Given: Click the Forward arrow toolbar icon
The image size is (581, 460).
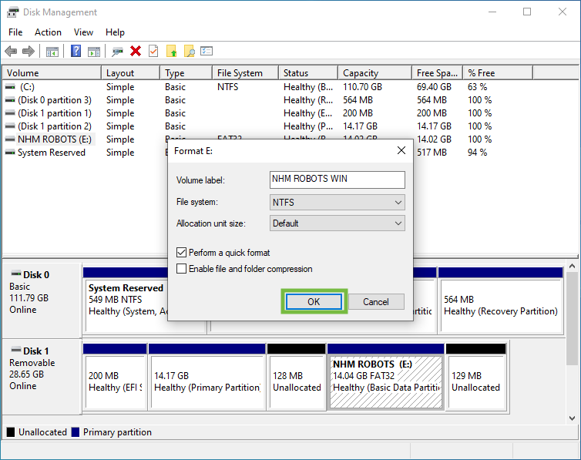Looking at the screenshot, I should [x=29, y=51].
